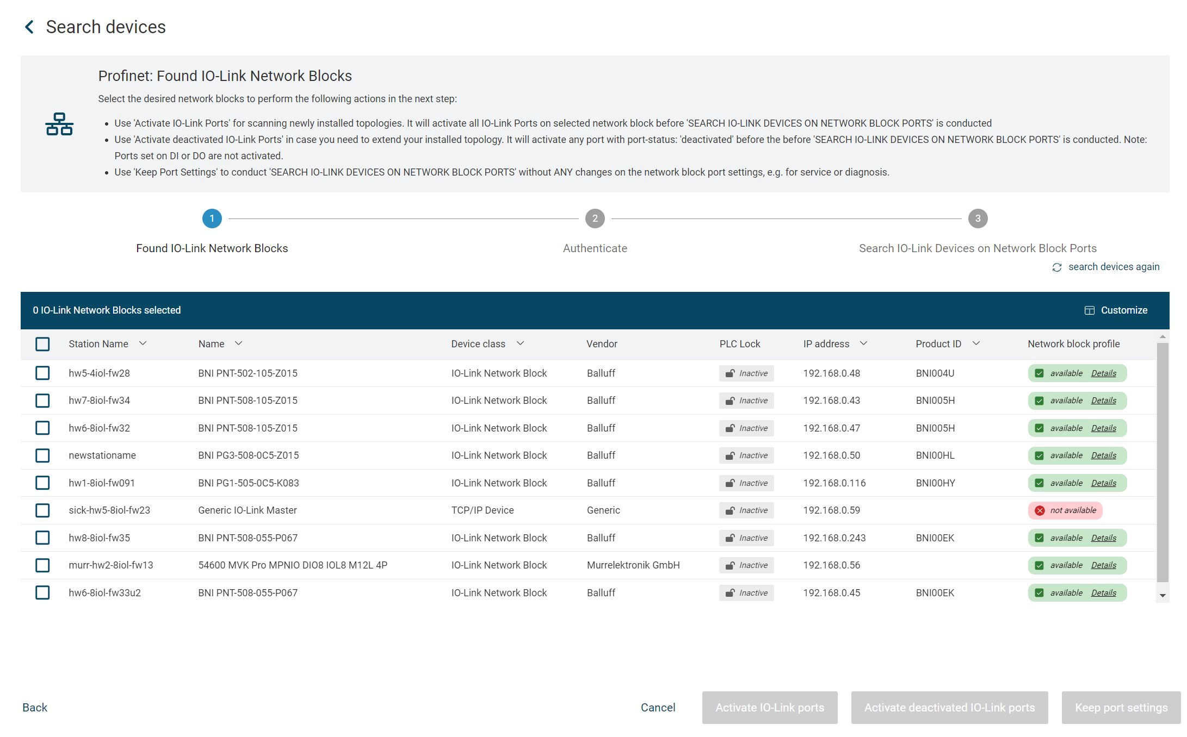Screen dimensions: 1187x737
Task: Open step 3 Search IO-Link Devices tab
Action: tap(977, 218)
